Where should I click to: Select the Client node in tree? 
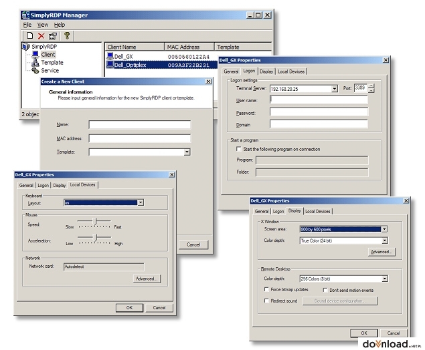click(x=48, y=54)
